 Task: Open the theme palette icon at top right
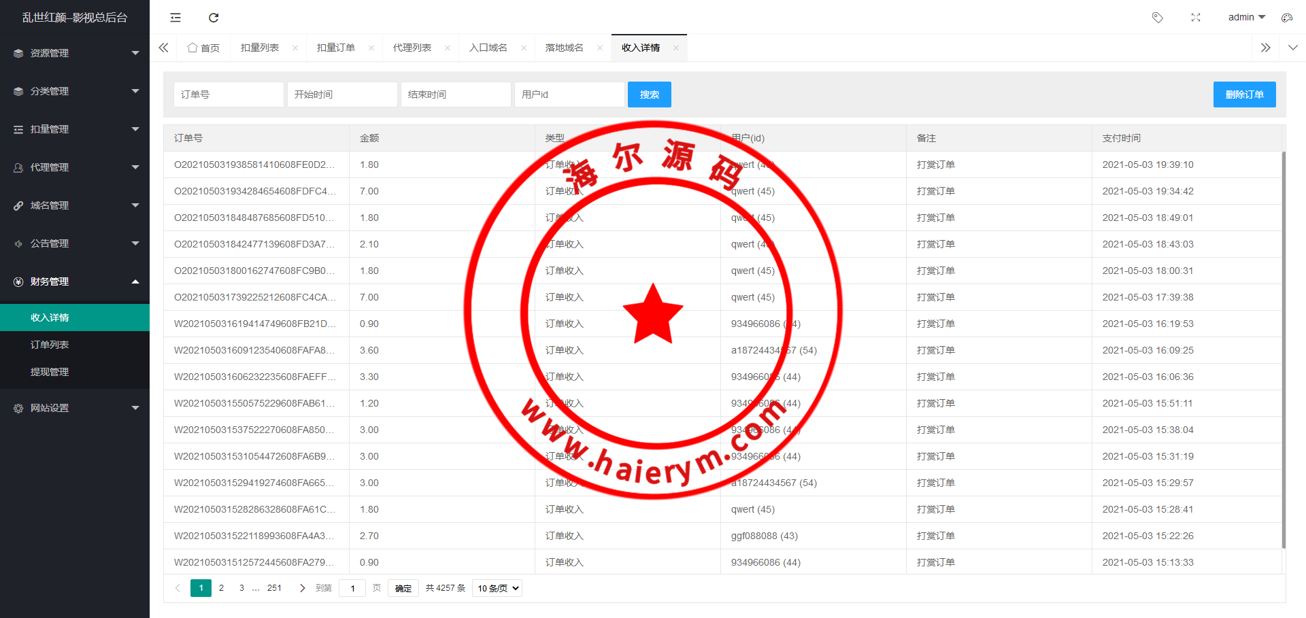point(1286,18)
